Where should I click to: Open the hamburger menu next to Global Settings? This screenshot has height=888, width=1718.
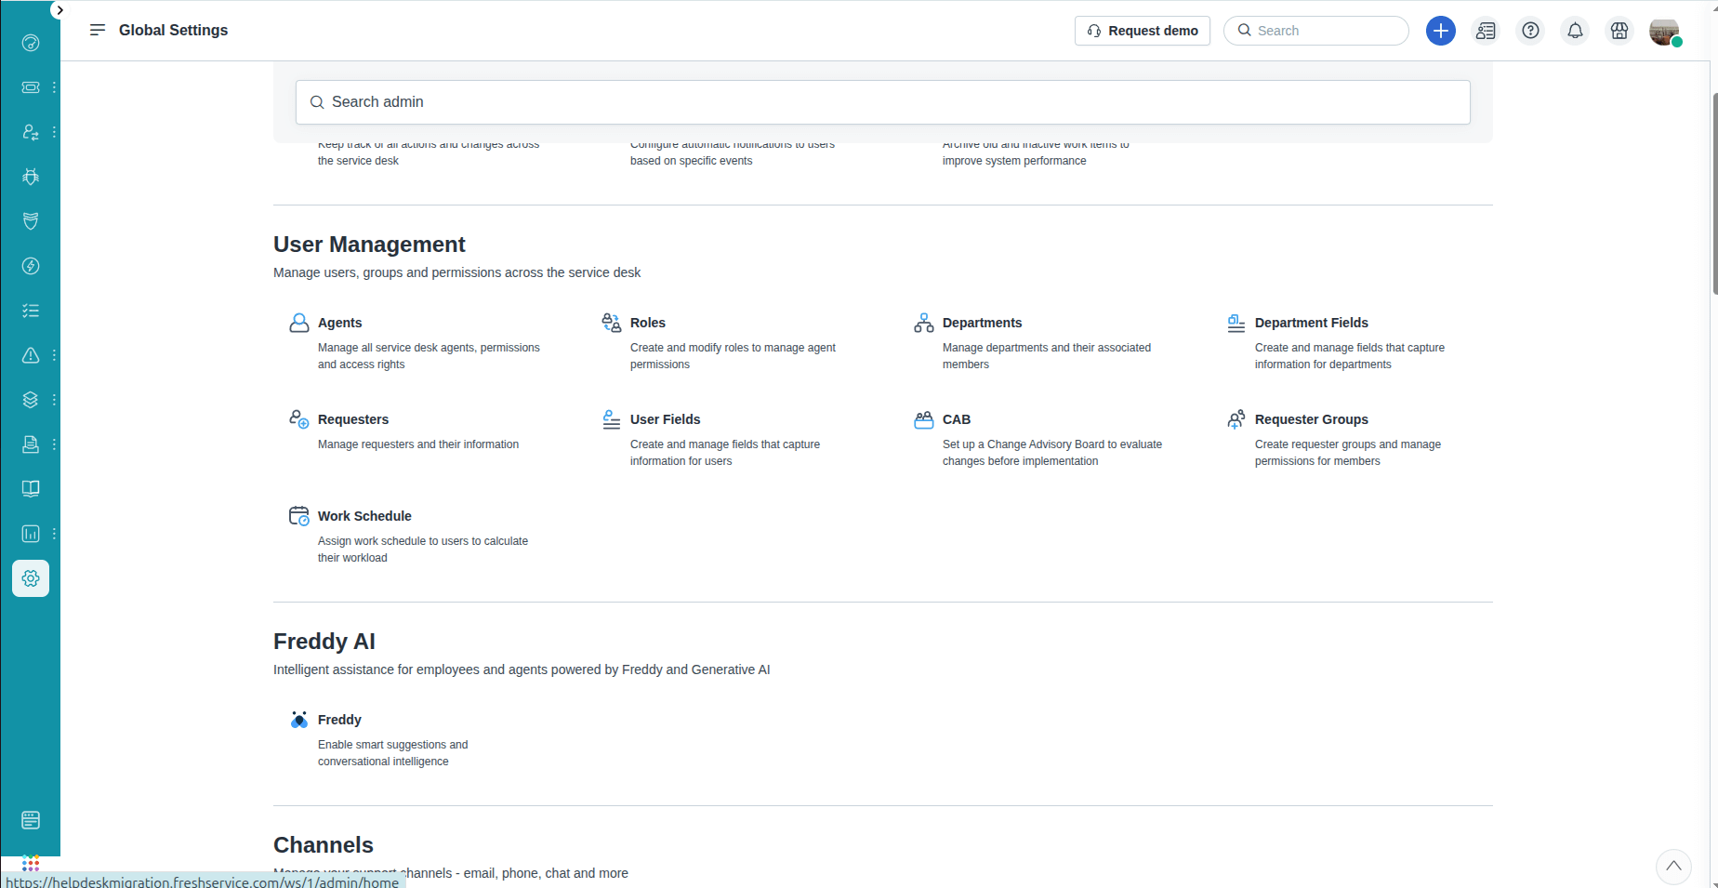(x=97, y=30)
